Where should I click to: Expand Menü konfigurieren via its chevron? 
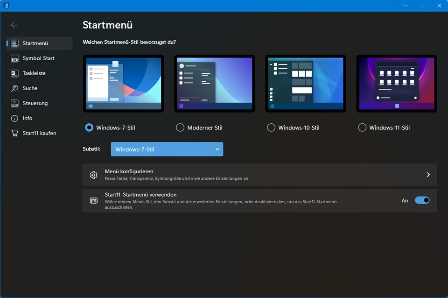428,174
